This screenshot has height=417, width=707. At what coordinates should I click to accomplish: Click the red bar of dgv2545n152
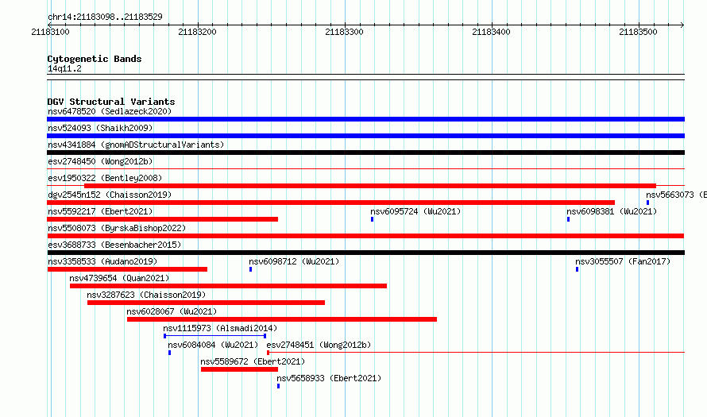[x=331, y=203]
